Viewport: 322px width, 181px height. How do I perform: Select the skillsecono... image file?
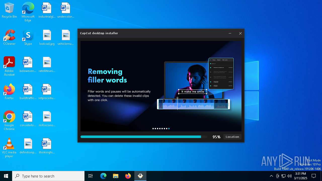coord(47,119)
